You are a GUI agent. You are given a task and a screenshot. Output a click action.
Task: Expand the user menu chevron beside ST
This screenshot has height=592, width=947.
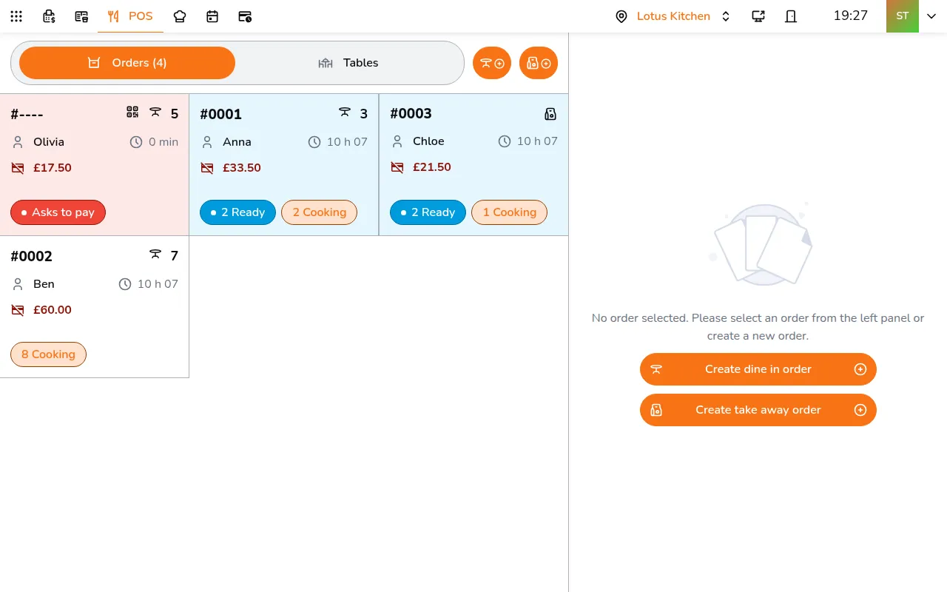931,16
